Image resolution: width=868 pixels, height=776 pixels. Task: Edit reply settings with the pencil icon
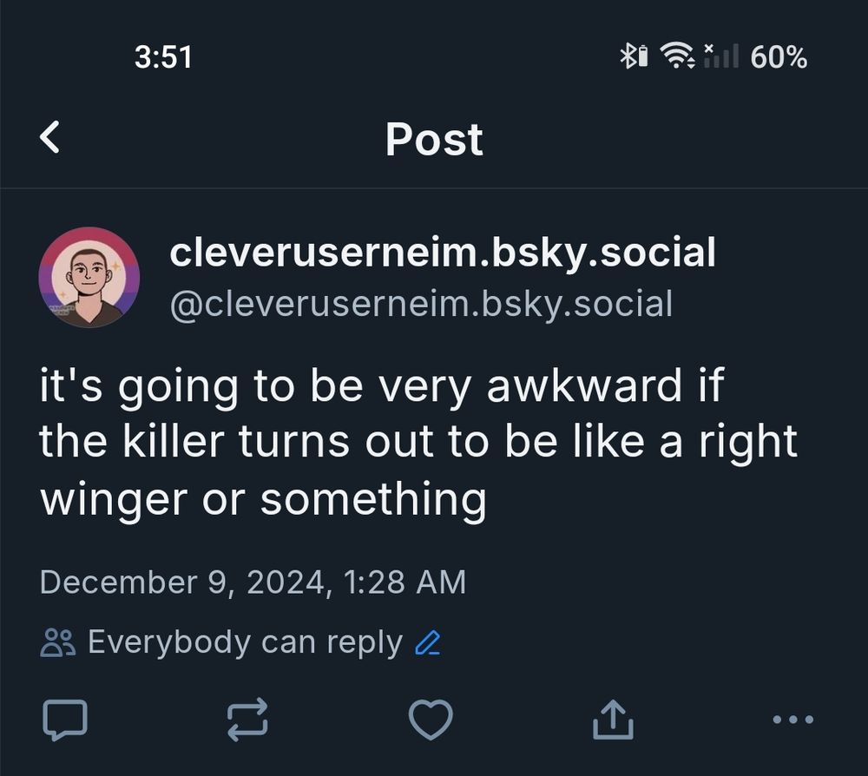click(x=428, y=643)
